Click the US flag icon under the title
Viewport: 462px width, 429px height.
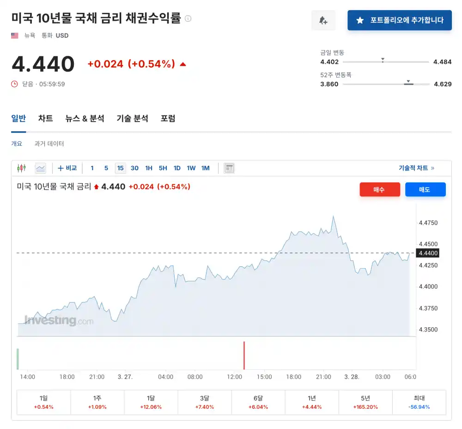[14, 35]
